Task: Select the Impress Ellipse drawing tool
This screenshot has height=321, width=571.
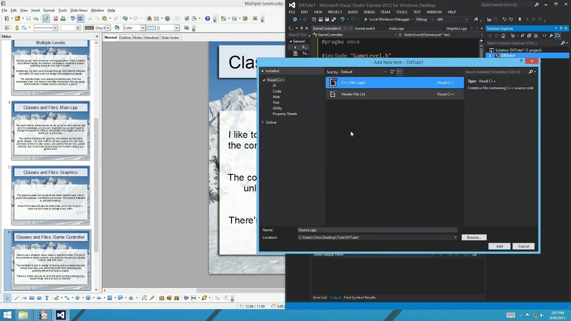Action: (39, 298)
